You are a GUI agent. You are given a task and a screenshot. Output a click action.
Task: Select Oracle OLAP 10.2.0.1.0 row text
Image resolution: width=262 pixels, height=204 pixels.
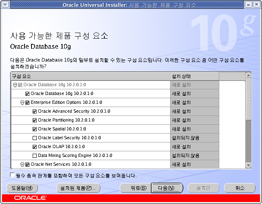61,146
